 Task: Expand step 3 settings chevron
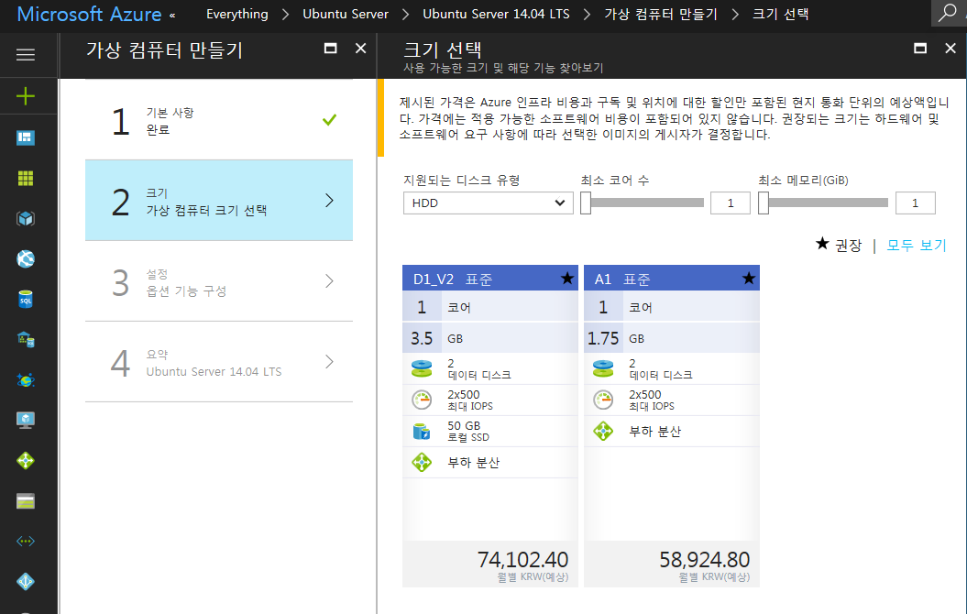[x=329, y=281]
